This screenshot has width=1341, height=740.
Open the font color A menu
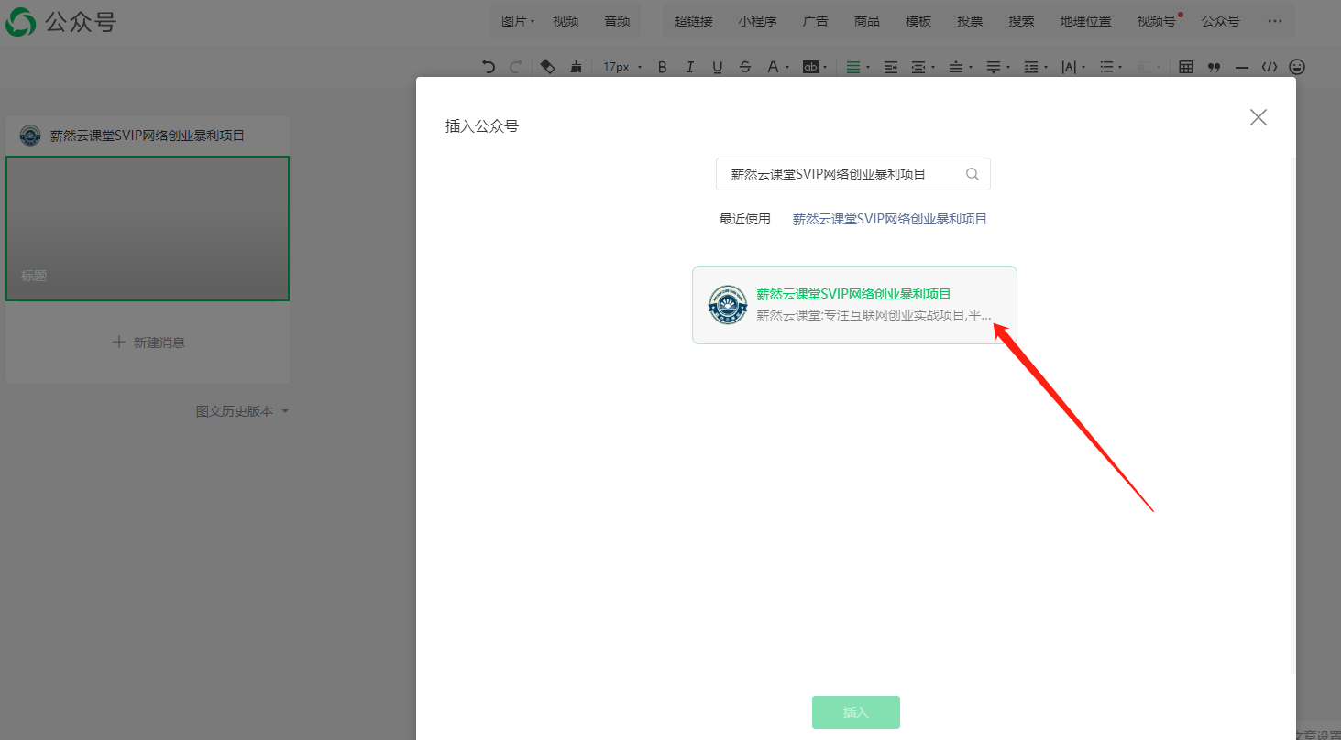777,67
